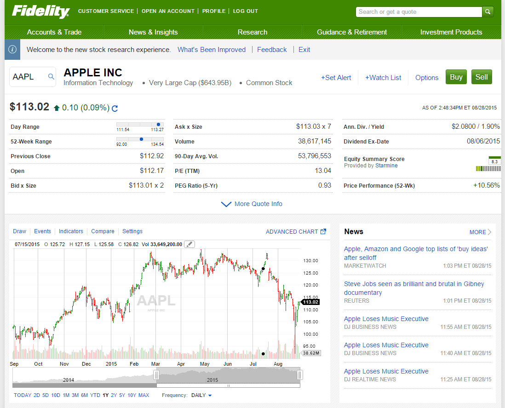The width and height of the screenshot is (505, 408).
Task: Click the Customer Service link
Action: pyautogui.click(x=106, y=11)
